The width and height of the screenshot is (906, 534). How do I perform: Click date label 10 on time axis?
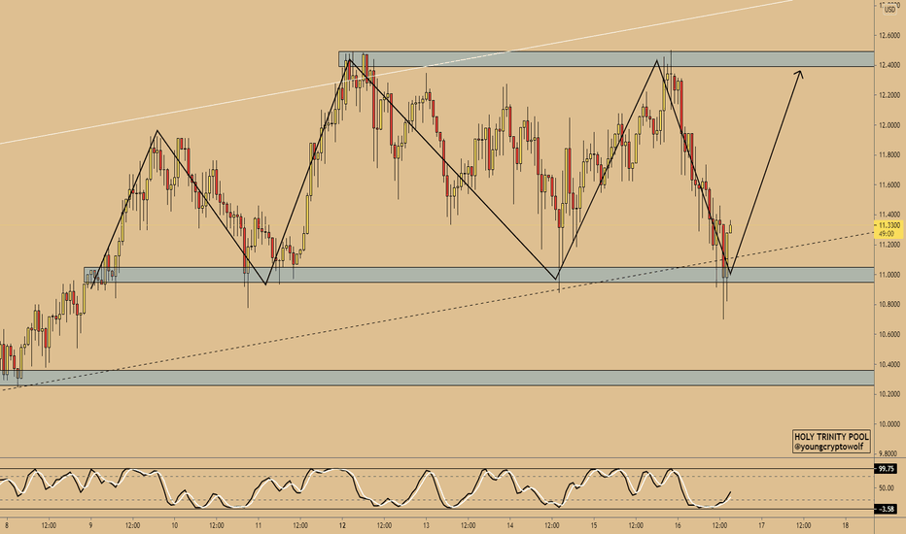tap(175, 526)
